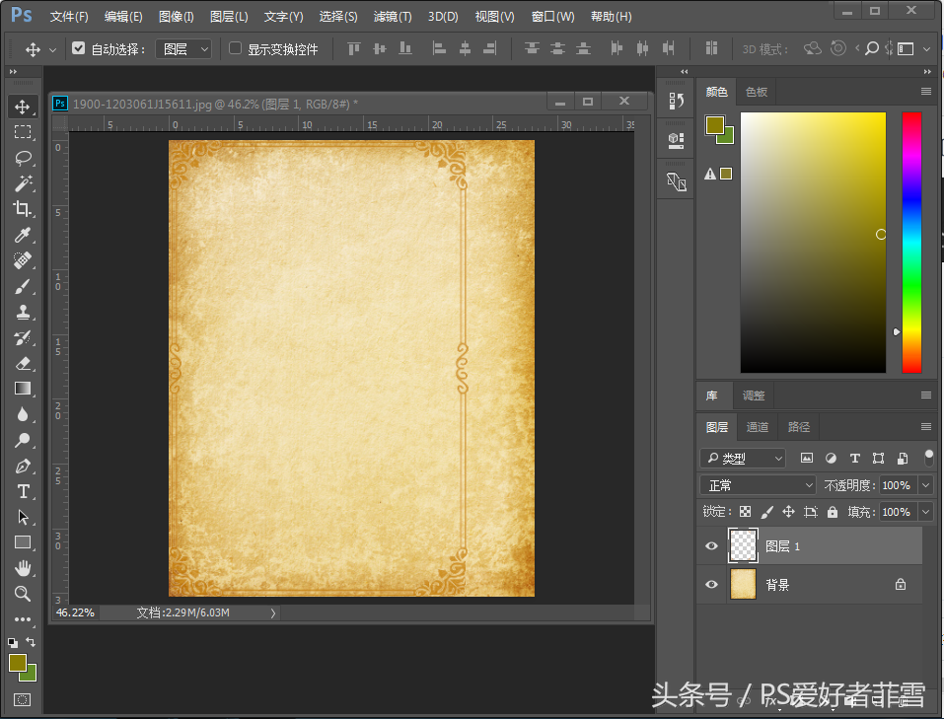
Task: Open the 类型 layer filter dropdown
Action: [x=743, y=459]
